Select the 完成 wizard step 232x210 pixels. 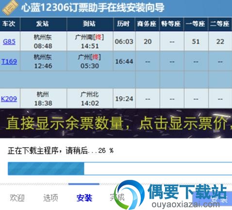pyautogui.click(x=117, y=197)
